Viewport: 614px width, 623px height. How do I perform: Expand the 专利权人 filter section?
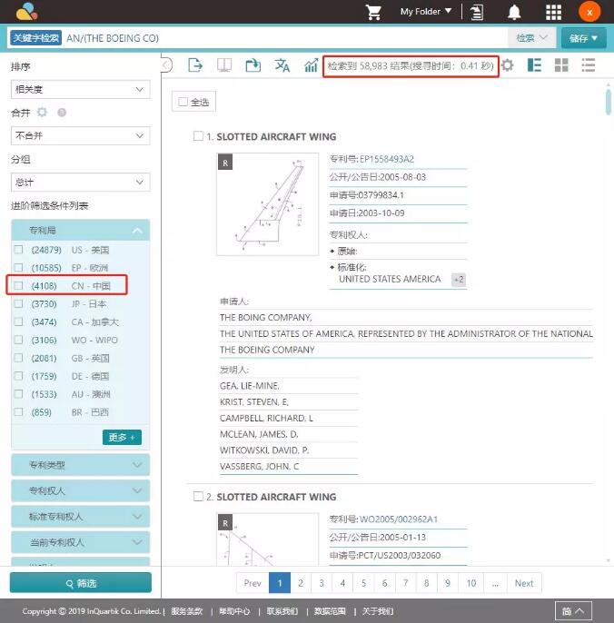click(80, 490)
